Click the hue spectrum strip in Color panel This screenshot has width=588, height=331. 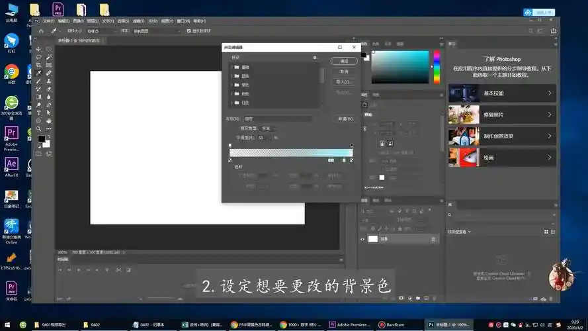(x=437, y=66)
